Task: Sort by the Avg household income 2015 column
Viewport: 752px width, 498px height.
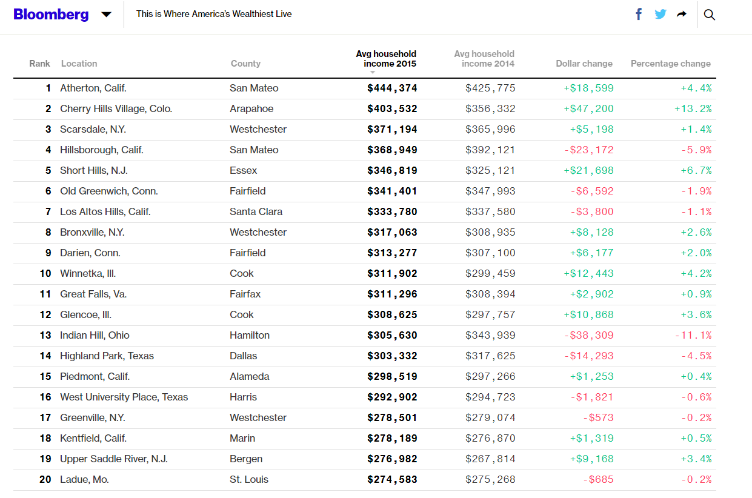Action: (x=386, y=58)
